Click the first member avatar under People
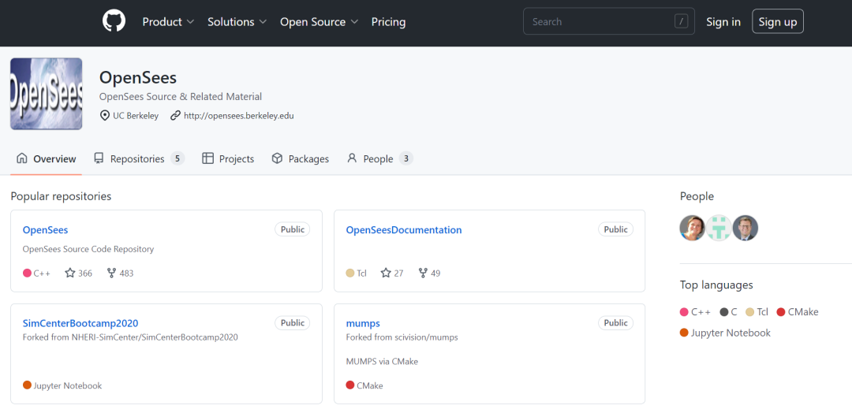Image resolution: width=852 pixels, height=413 pixels. [693, 228]
